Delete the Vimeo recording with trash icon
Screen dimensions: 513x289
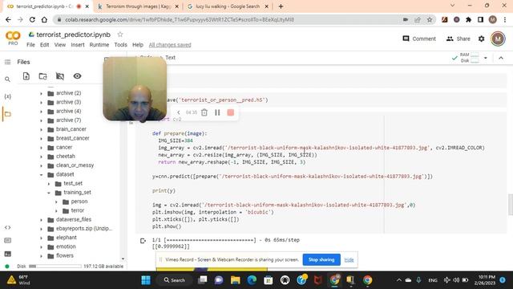[x=204, y=112]
